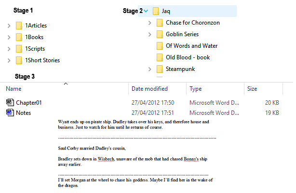Image resolution: width=296 pixels, height=193 pixels.
Task: Sort by Date modified column header
Action: [x=149, y=89]
